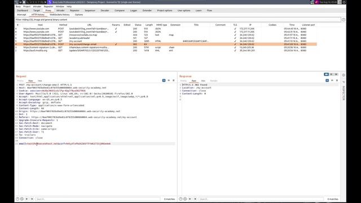The image size is (361, 203).
Task: Select Pretty view in Request pane
Action: pyautogui.click(x=20, y=81)
